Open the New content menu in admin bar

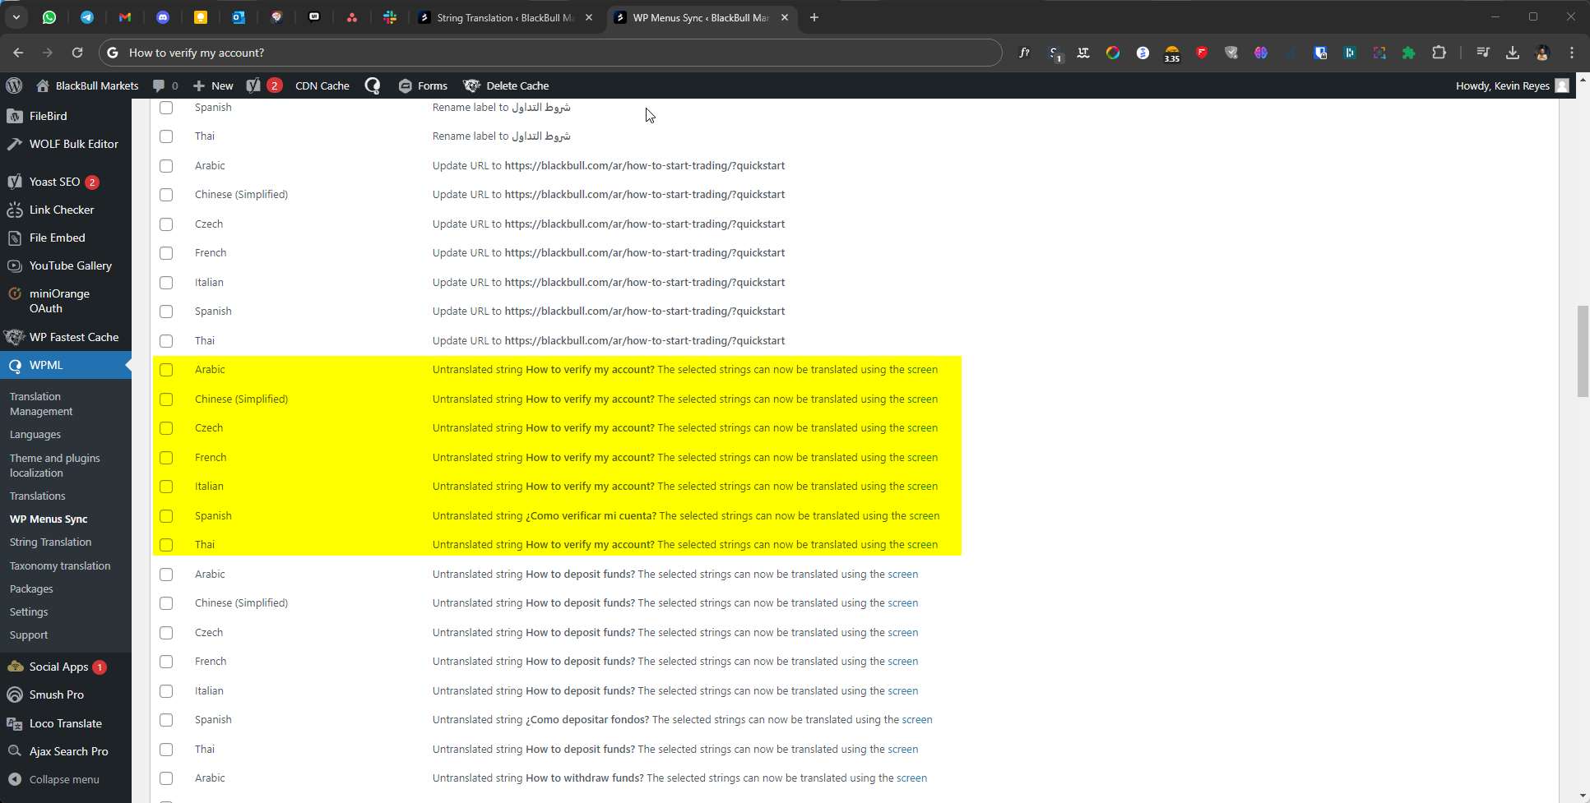click(x=213, y=85)
